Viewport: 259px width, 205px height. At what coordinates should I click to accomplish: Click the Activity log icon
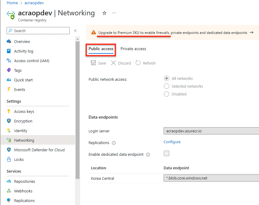click(x=9, y=51)
